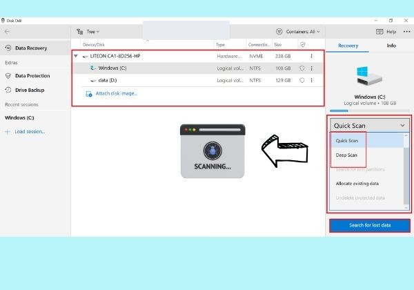Close the Disk Drill window
This screenshot has height=290, width=414.
pos(406,21)
